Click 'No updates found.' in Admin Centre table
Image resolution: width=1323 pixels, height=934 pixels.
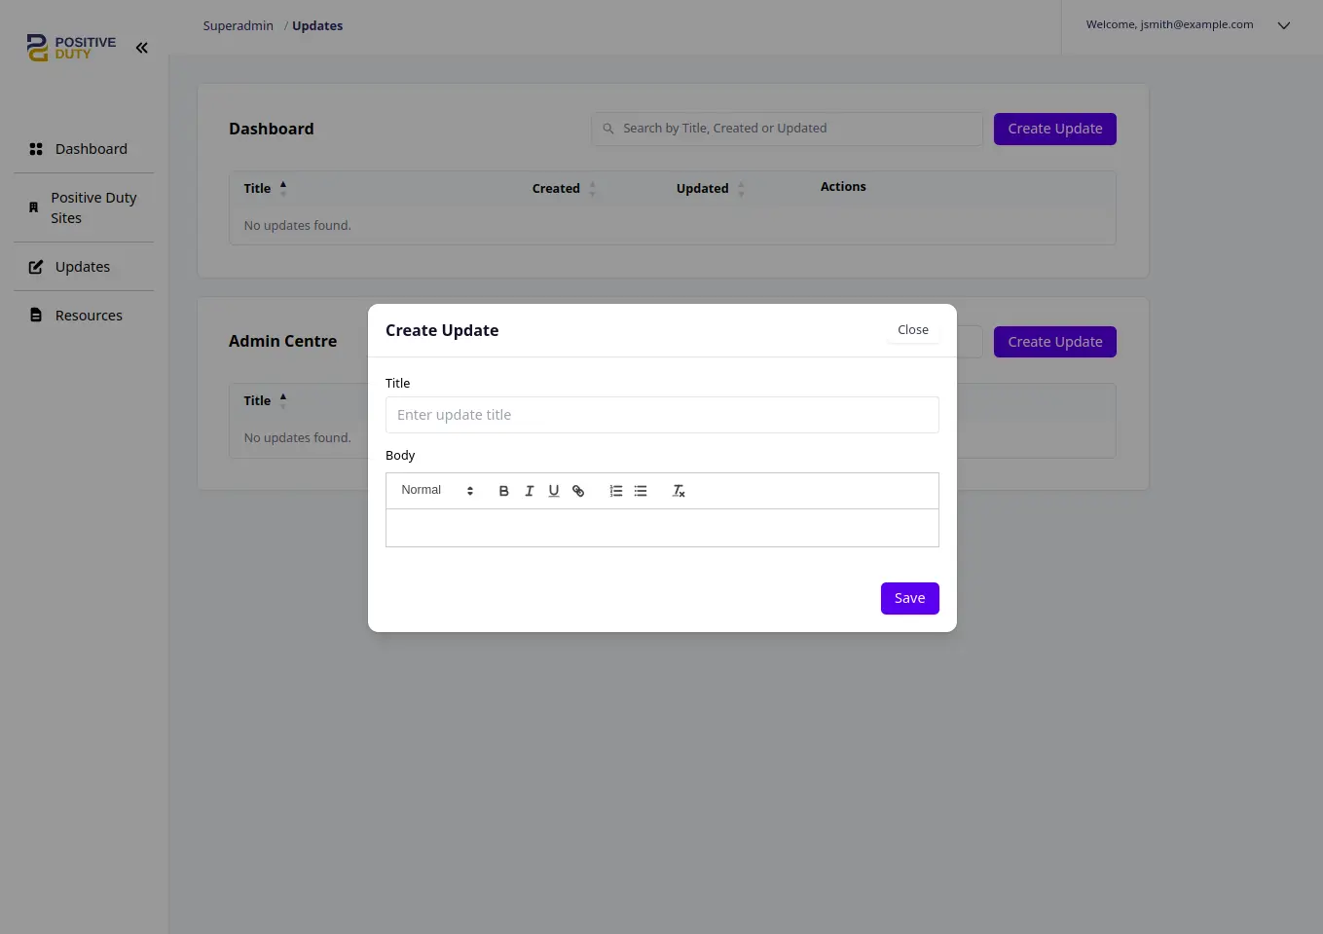pos(297,438)
